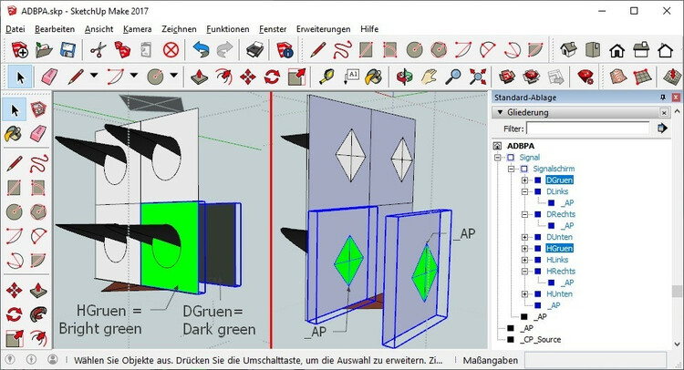This screenshot has width=684, height=370.
Task: Select _CP_Source in the outliner
Action: [x=540, y=340]
